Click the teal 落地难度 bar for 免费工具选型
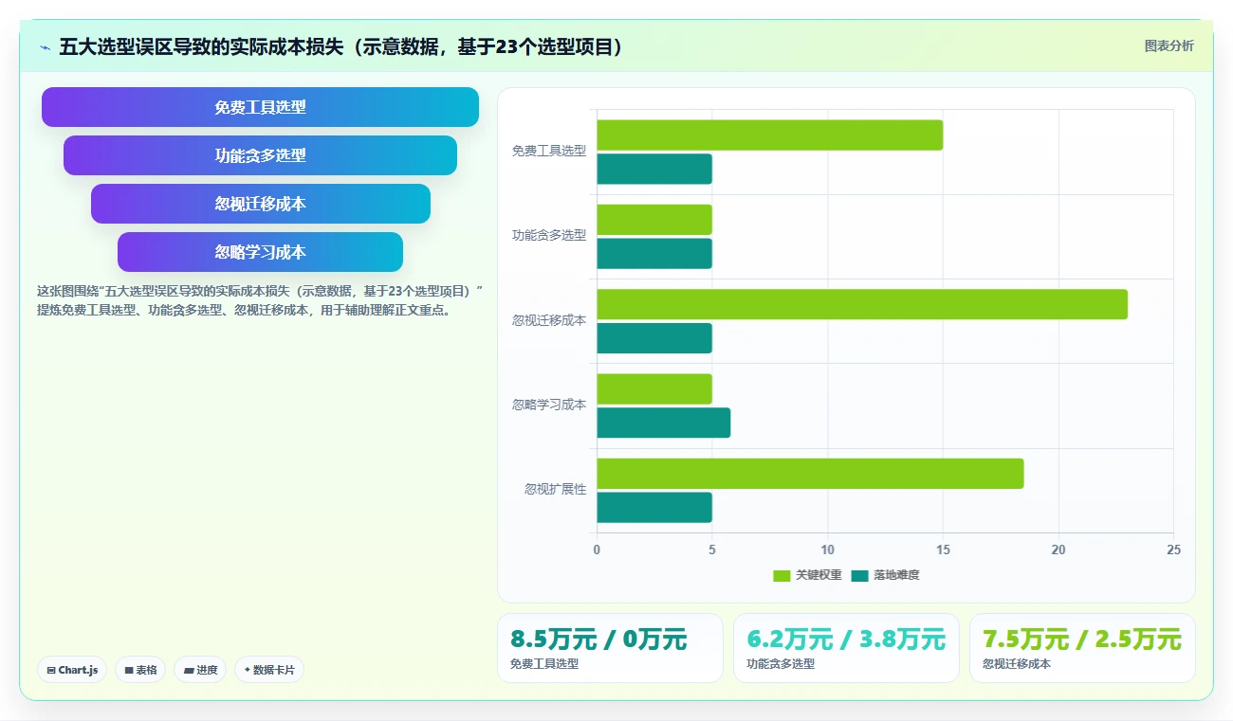 click(653, 169)
